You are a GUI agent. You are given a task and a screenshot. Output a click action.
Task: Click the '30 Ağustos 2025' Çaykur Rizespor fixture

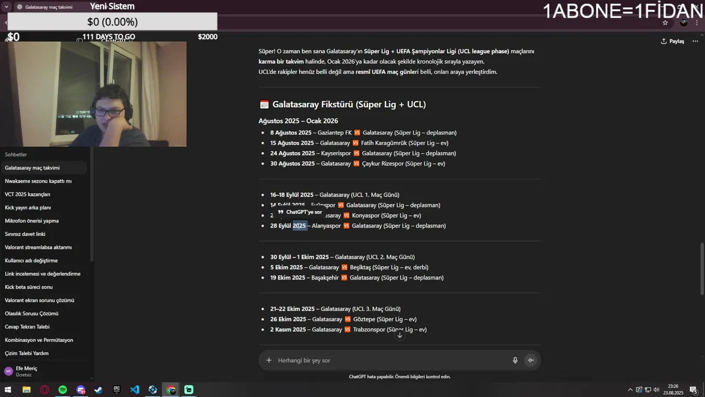pos(357,163)
